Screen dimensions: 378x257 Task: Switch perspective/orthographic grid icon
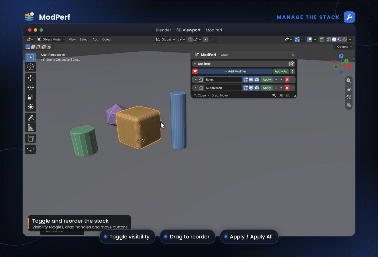pos(349,105)
